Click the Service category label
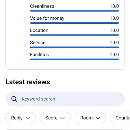Image resolution: width=130 pixels, height=130 pixels. (38, 42)
